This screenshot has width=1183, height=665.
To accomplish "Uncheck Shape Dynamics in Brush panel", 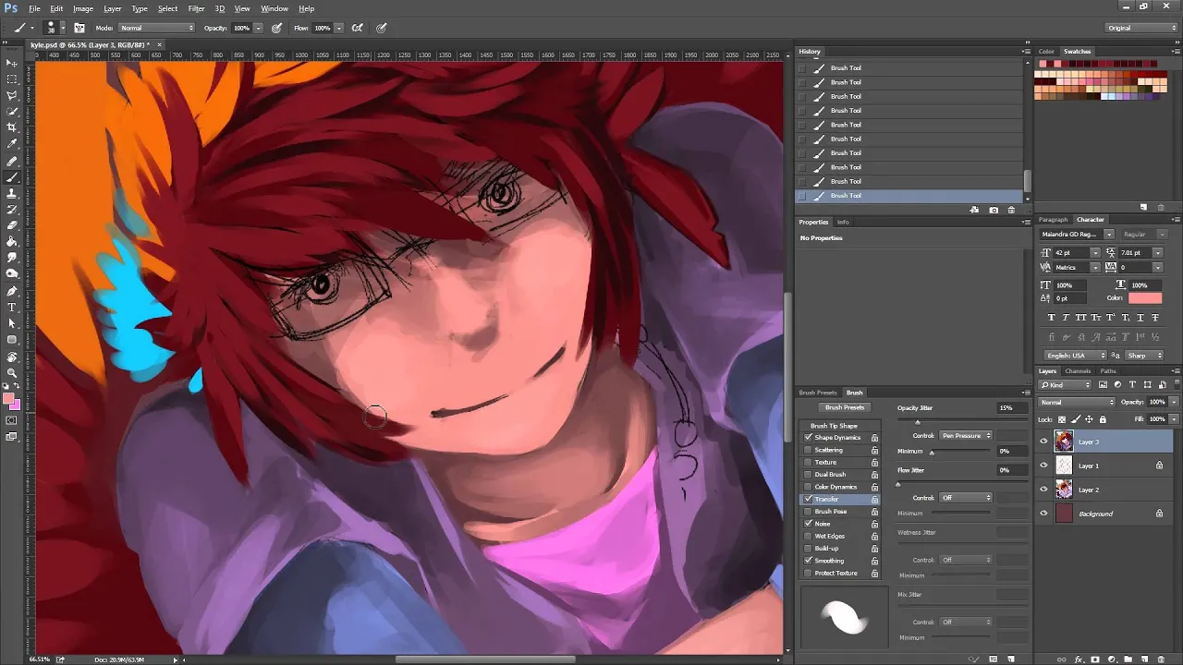I will [x=809, y=438].
